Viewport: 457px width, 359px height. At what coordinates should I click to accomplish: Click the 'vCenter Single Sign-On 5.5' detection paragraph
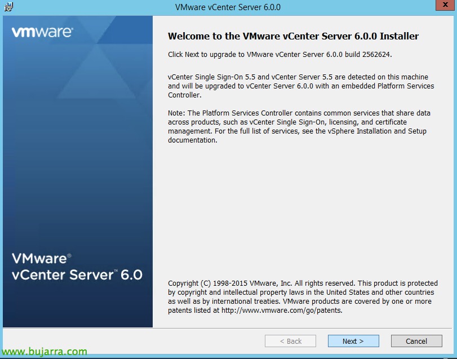(x=301, y=86)
